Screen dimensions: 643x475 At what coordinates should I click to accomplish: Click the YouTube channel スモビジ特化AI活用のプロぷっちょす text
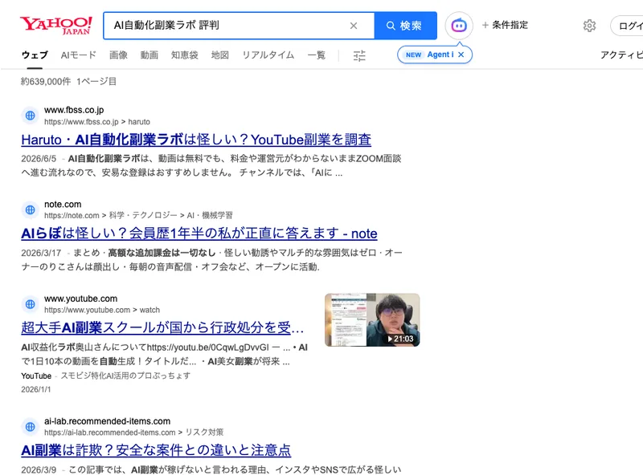coord(125,376)
